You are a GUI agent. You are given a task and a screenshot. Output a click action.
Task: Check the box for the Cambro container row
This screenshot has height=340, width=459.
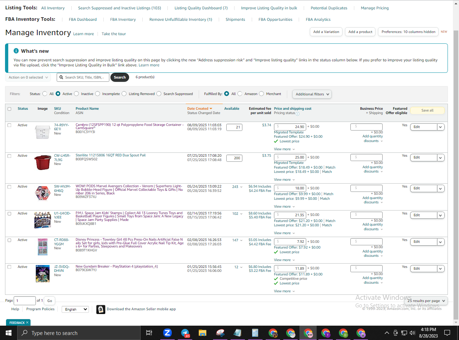pos(9,125)
